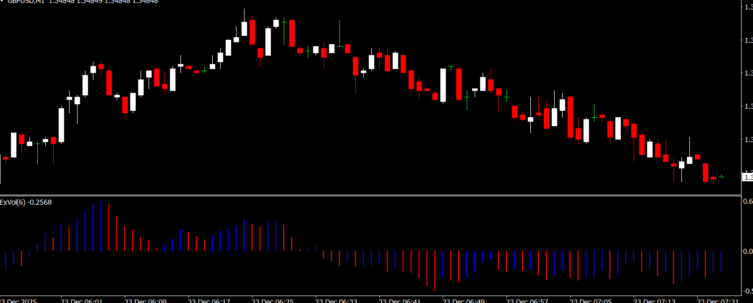753x303 pixels.
Task: Click the 0.0 level on the ExVol scale
Action: (747, 251)
